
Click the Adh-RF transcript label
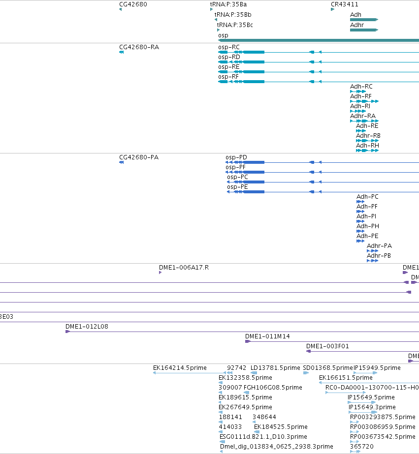361,96
